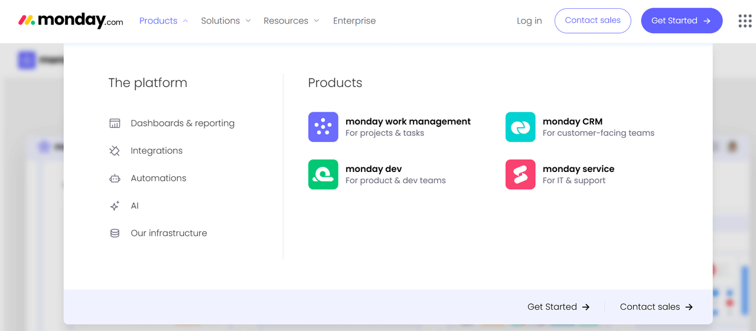The image size is (756, 331).
Task: Click the 'Products' section heading
Action: 335,83
